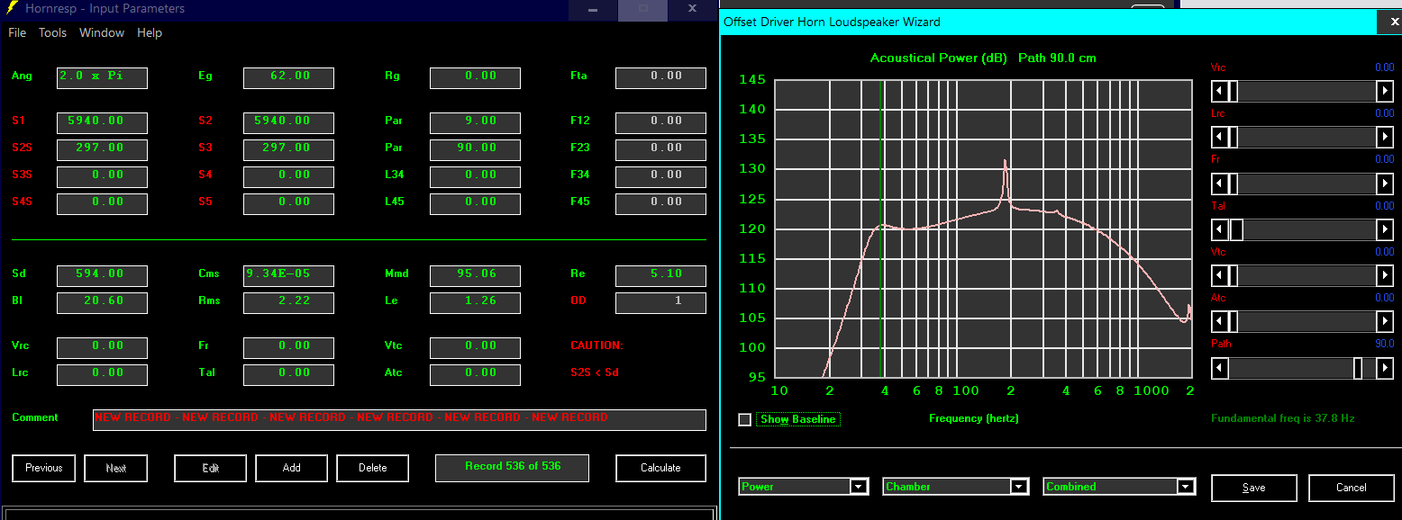Click the Rg input field
Screen dimensions: 1402x520
point(475,77)
